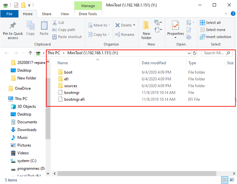
Task: Click Pin to Quick access icon
Action: (x=13, y=26)
